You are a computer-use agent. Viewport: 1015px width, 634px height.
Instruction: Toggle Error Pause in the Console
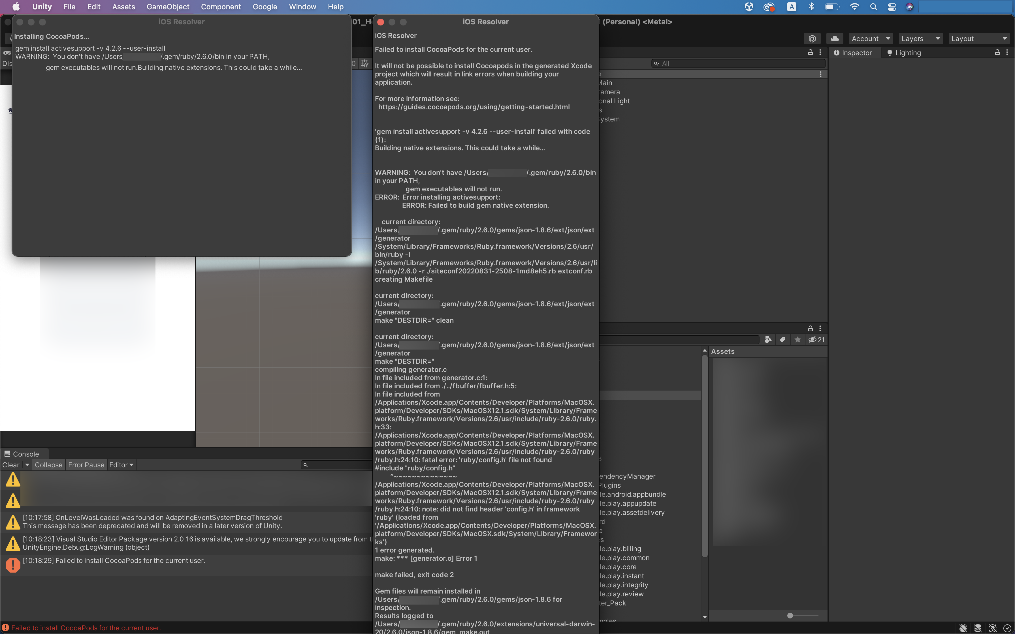86,464
